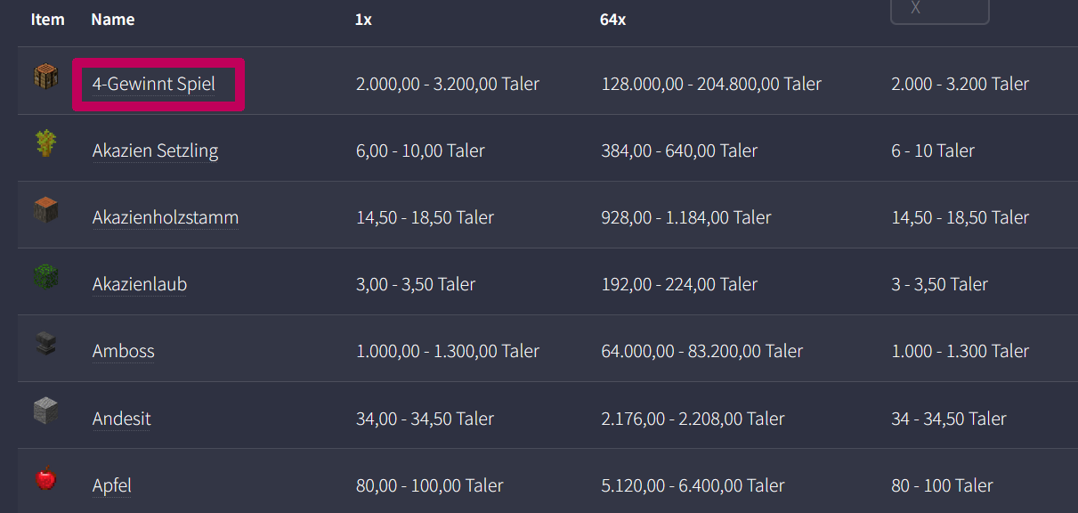Click the 64x column header
The width and height of the screenshot is (1078, 513).
[612, 20]
